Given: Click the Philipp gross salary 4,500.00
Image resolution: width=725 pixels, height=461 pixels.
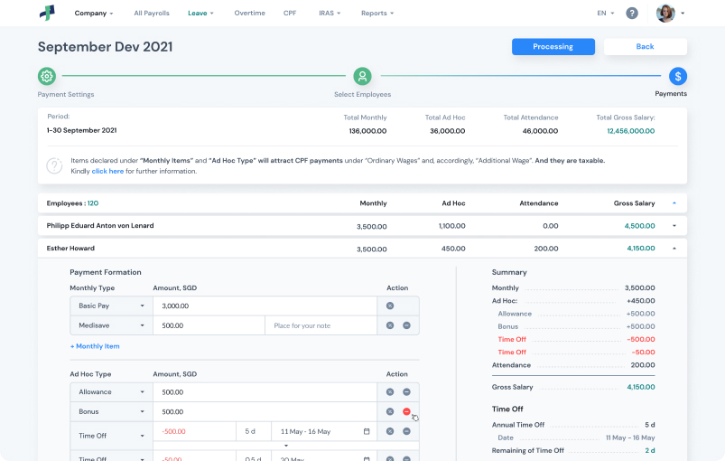Looking at the screenshot, I should 639,226.
